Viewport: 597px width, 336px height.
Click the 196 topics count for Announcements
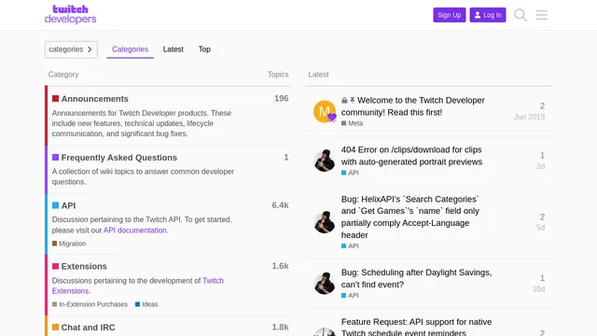coord(282,98)
